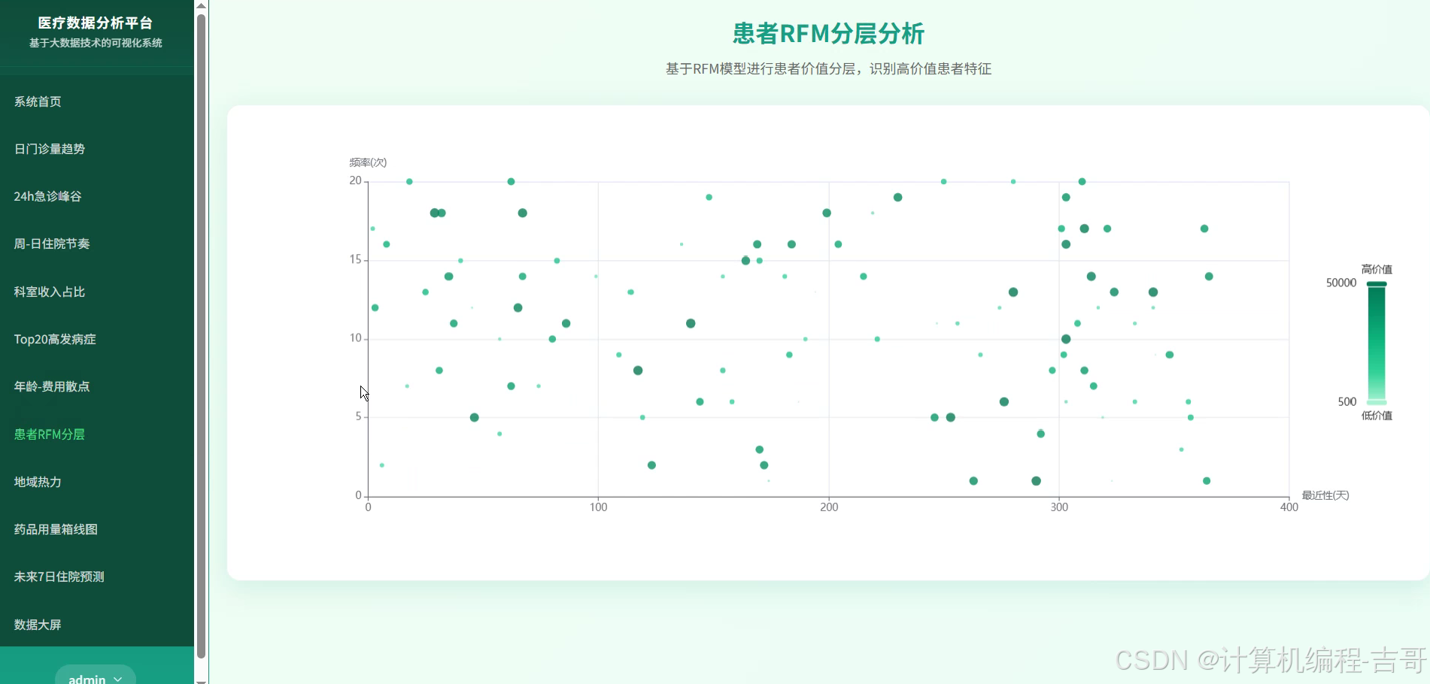
Task: Click the 50000 legend value
Action: pyautogui.click(x=1341, y=283)
